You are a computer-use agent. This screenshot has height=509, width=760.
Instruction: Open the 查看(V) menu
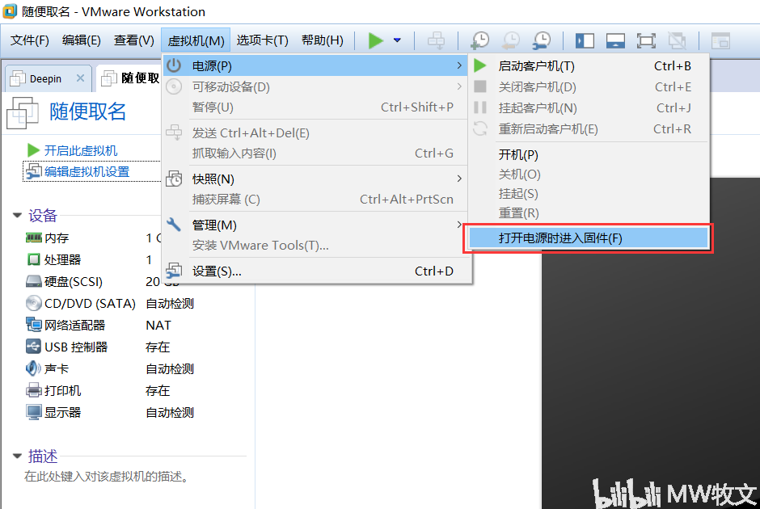click(x=133, y=40)
